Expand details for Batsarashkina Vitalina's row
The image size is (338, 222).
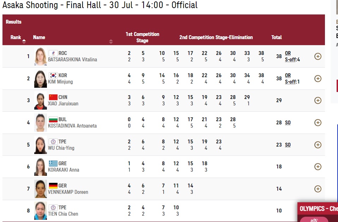coord(318,56)
